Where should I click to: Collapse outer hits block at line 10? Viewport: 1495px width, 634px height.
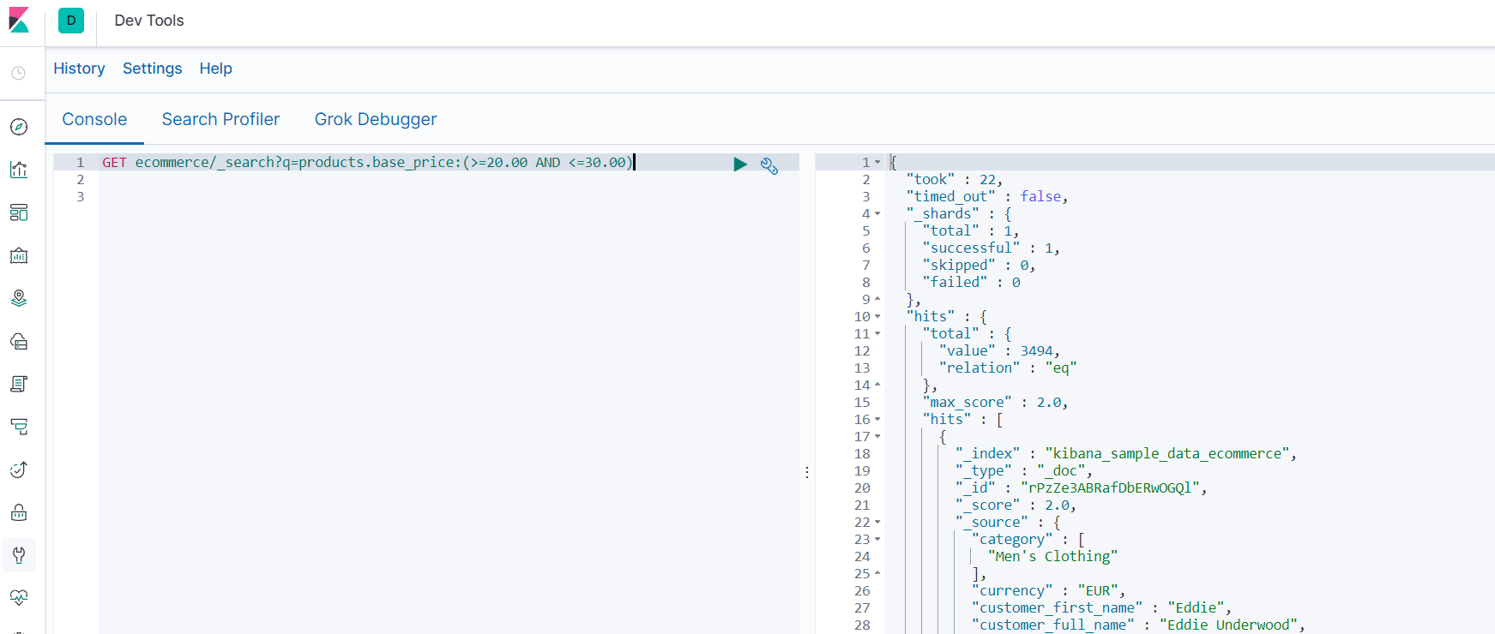tap(877, 316)
